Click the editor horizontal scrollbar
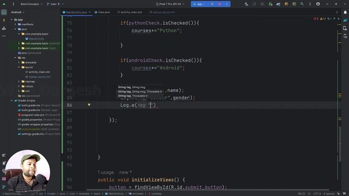The image size is (349, 196). point(208,190)
